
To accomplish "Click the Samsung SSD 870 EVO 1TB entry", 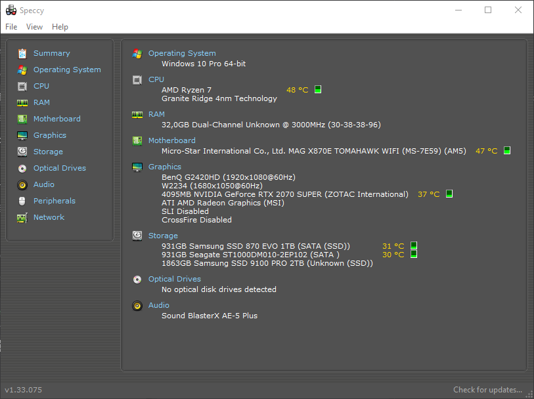I will click(x=256, y=246).
